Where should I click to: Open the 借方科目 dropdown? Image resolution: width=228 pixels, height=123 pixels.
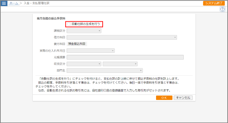click(122, 37)
